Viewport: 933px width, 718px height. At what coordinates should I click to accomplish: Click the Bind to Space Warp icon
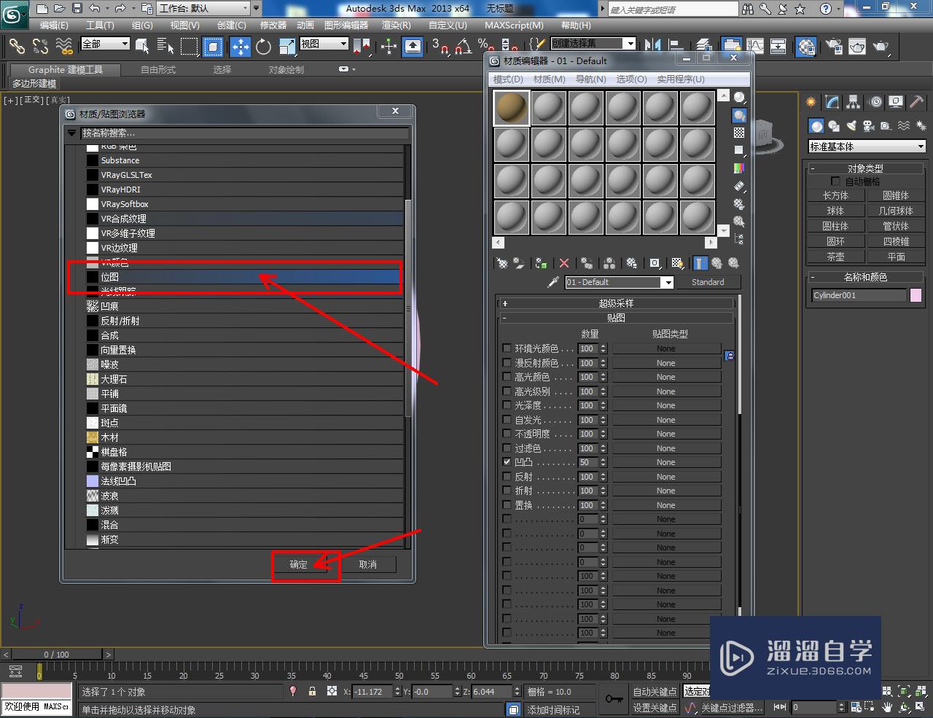click(x=64, y=47)
